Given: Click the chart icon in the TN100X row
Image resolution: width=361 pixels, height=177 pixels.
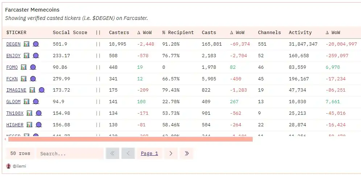Looking at the screenshot, I should coord(30,113).
